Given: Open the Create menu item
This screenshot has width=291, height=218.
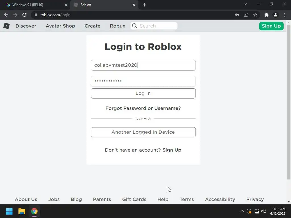Looking at the screenshot, I should [92, 26].
